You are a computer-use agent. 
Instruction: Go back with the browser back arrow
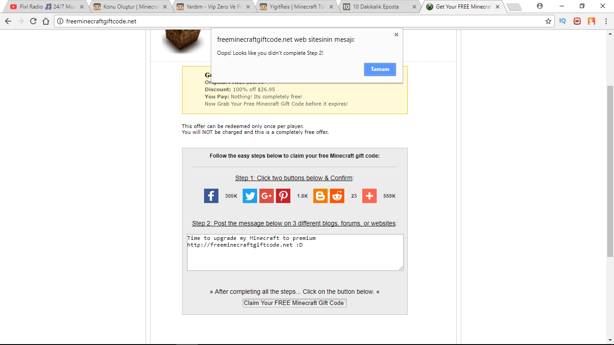coord(8,21)
